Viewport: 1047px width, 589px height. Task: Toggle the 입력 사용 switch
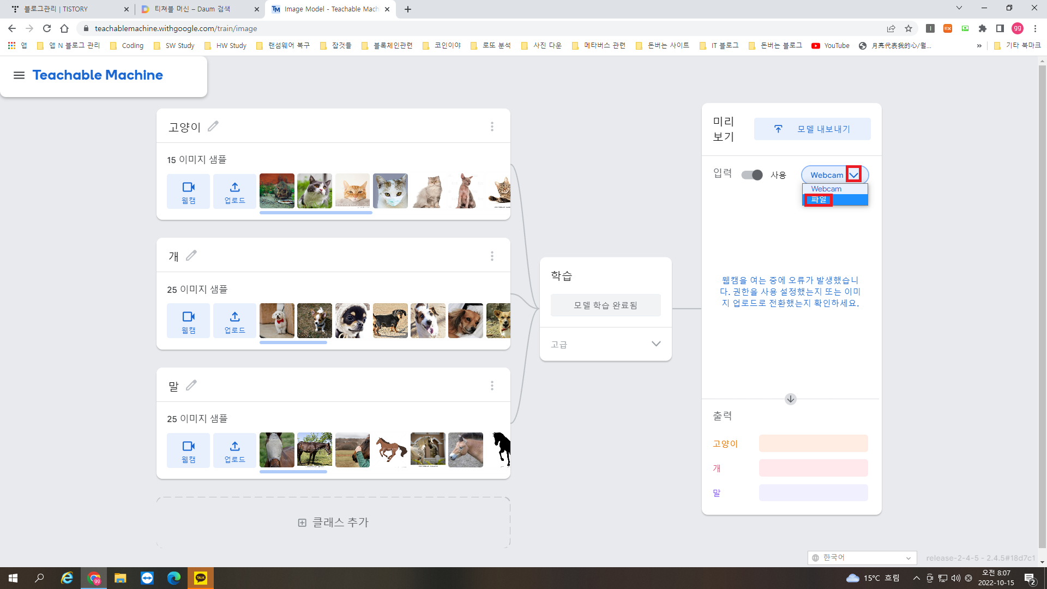(x=752, y=175)
